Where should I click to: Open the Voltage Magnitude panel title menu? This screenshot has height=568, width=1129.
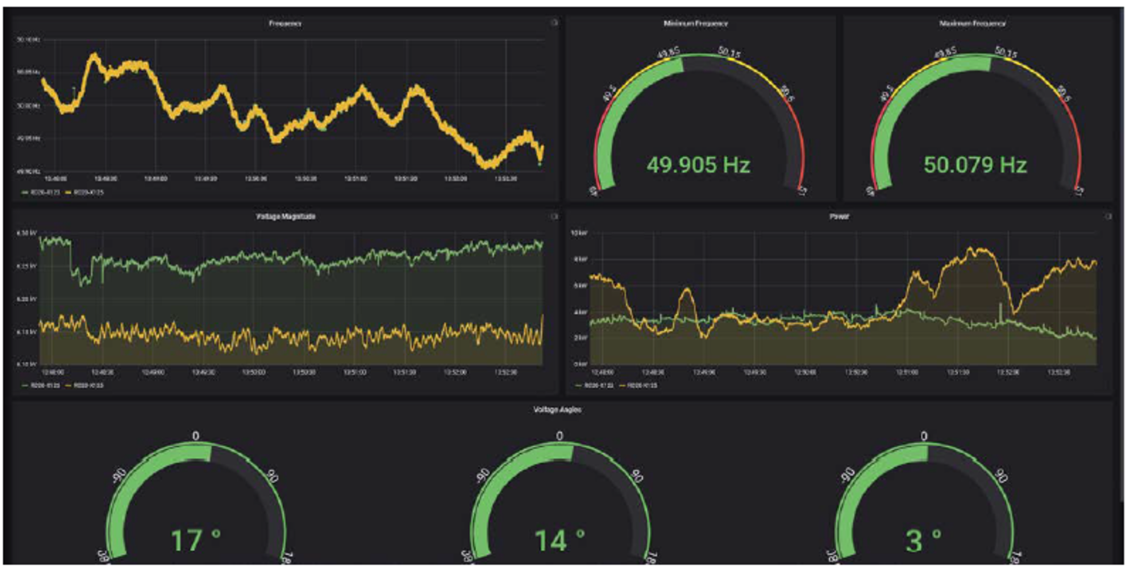tap(284, 217)
